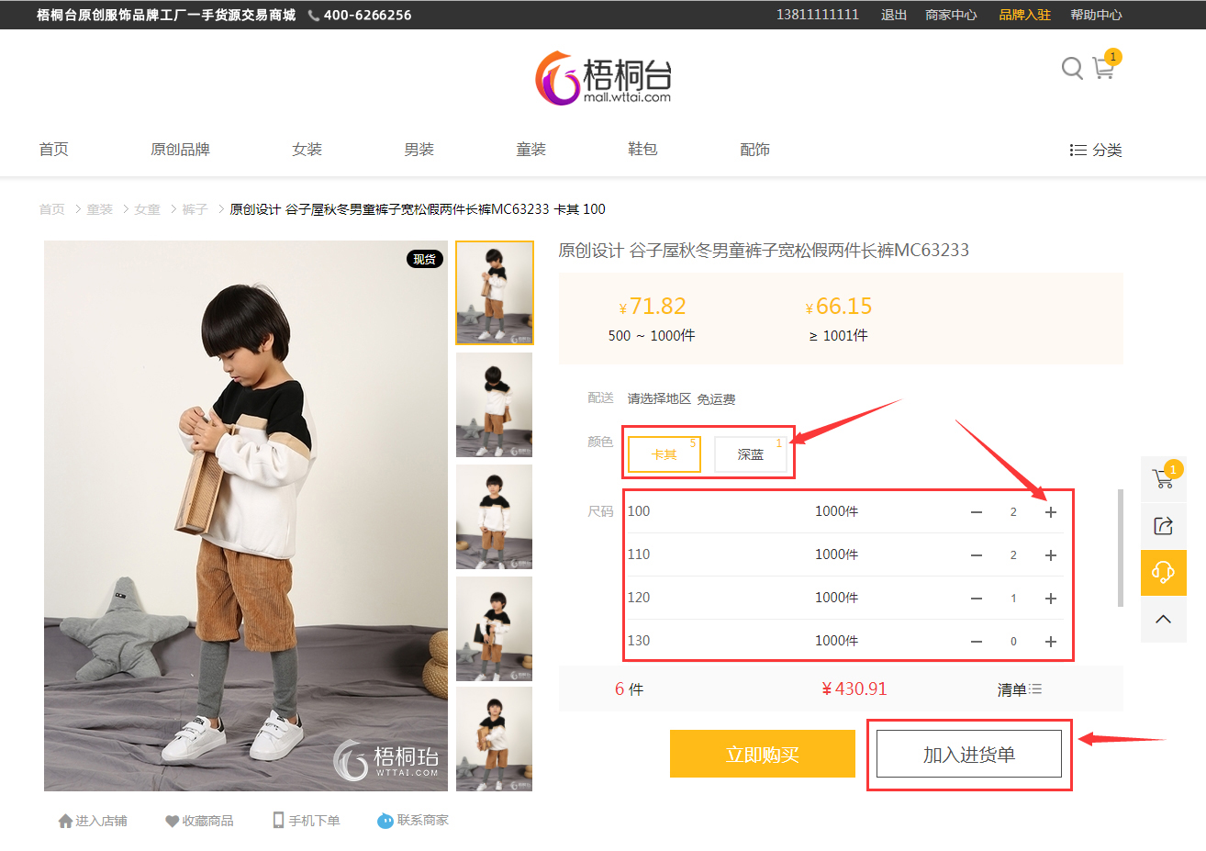Open the floating sidebar cart icon
The height and width of the screenshot is (851, 1206).
pyautogui.click(x=1163, y=478)
